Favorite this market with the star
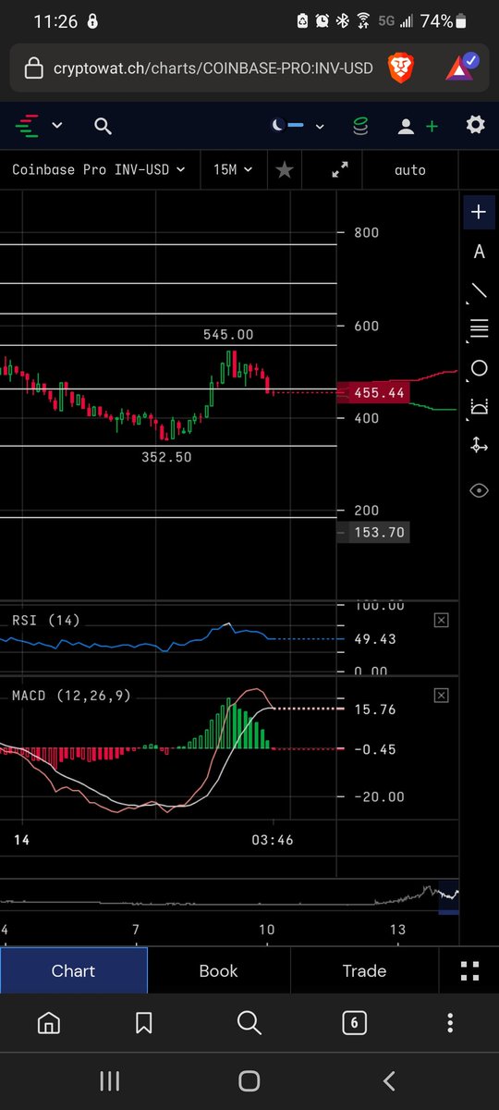This screenshot has height=1110, width=499. click(285, 170)
